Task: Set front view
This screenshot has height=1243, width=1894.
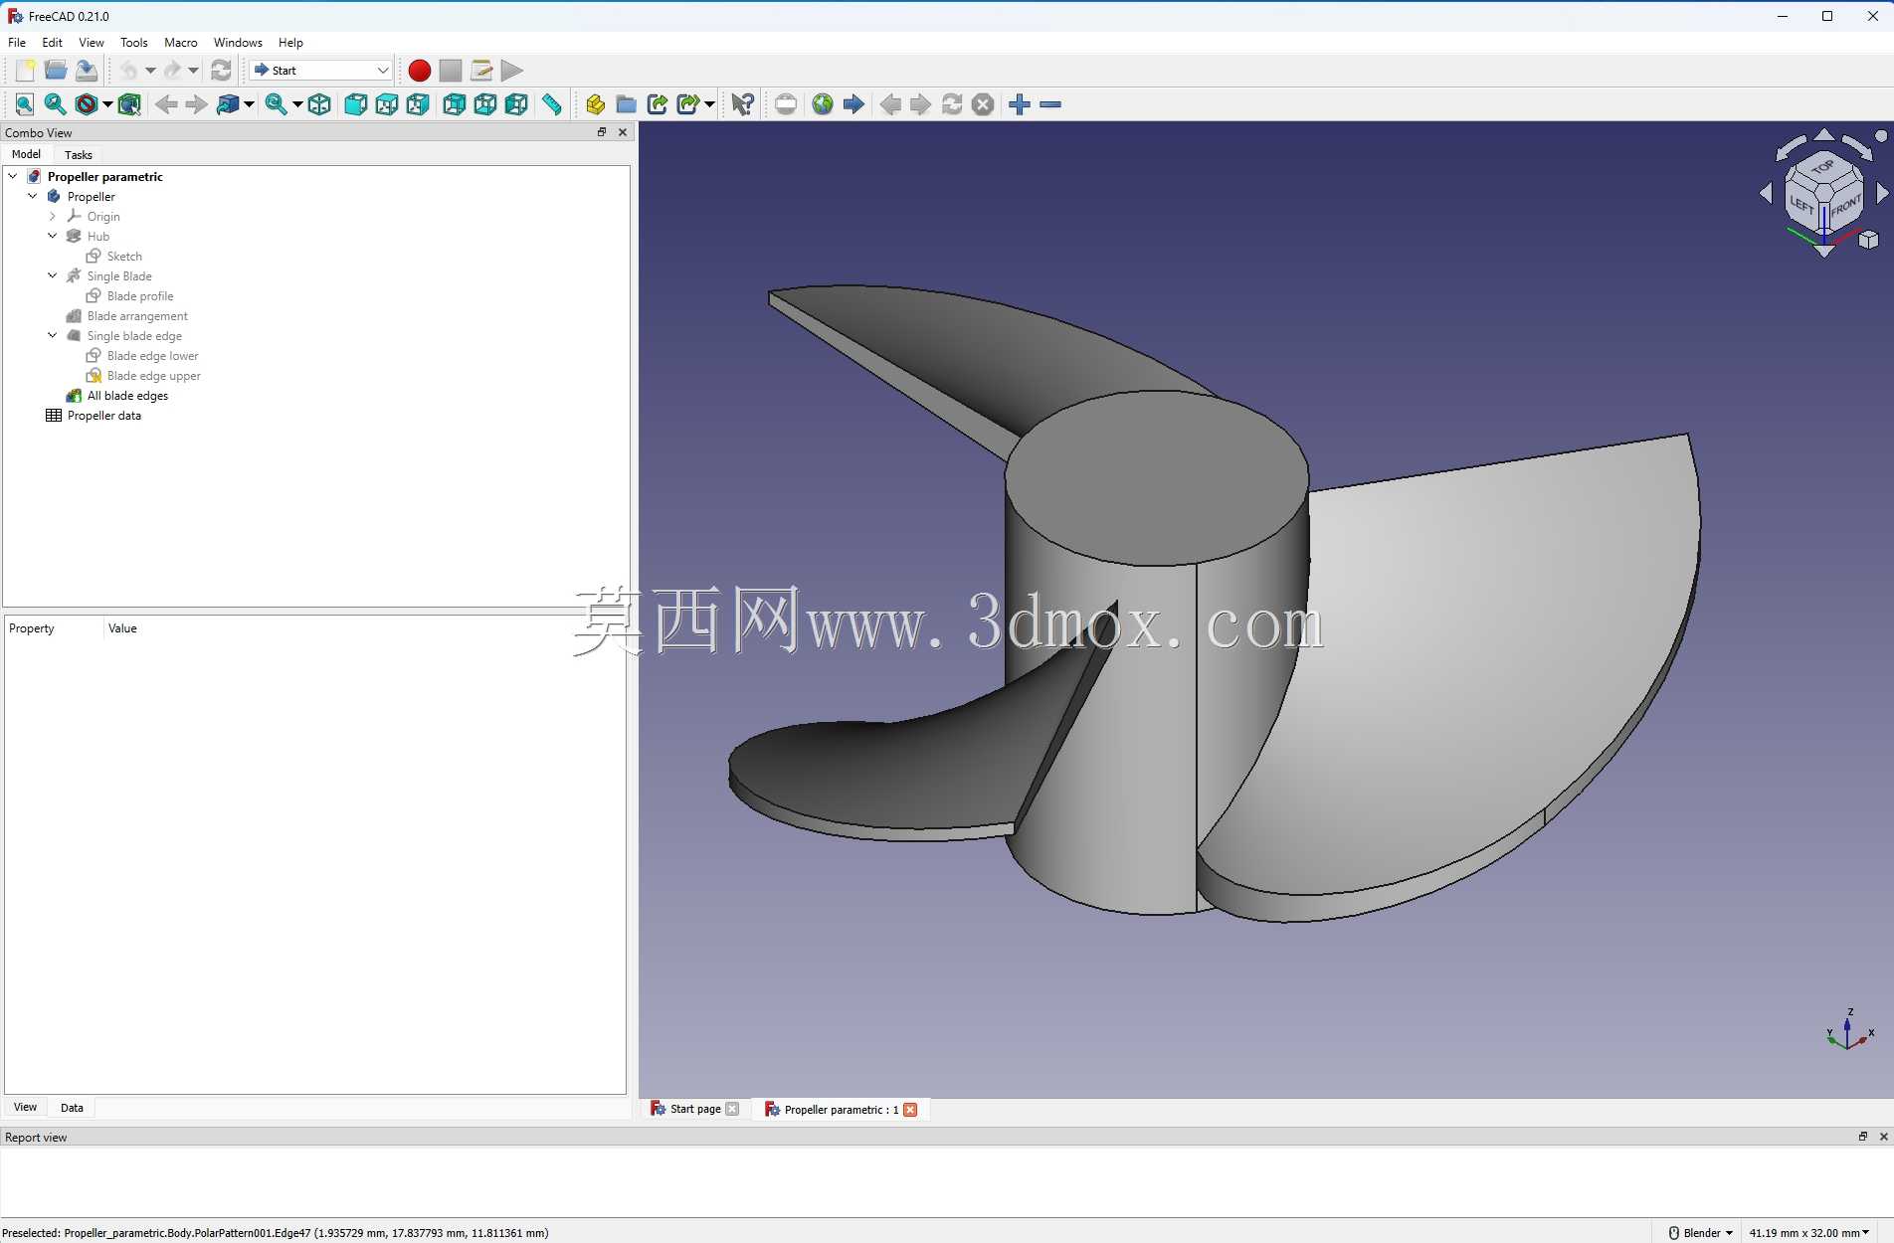Action: [x=355, y=104]
